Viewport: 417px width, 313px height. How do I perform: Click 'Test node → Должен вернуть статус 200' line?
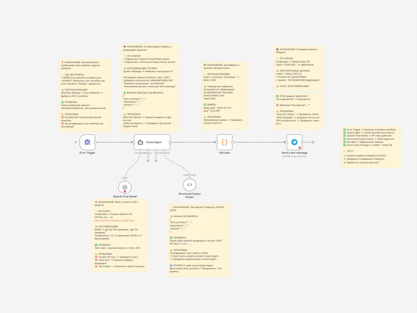pos(117,248)
